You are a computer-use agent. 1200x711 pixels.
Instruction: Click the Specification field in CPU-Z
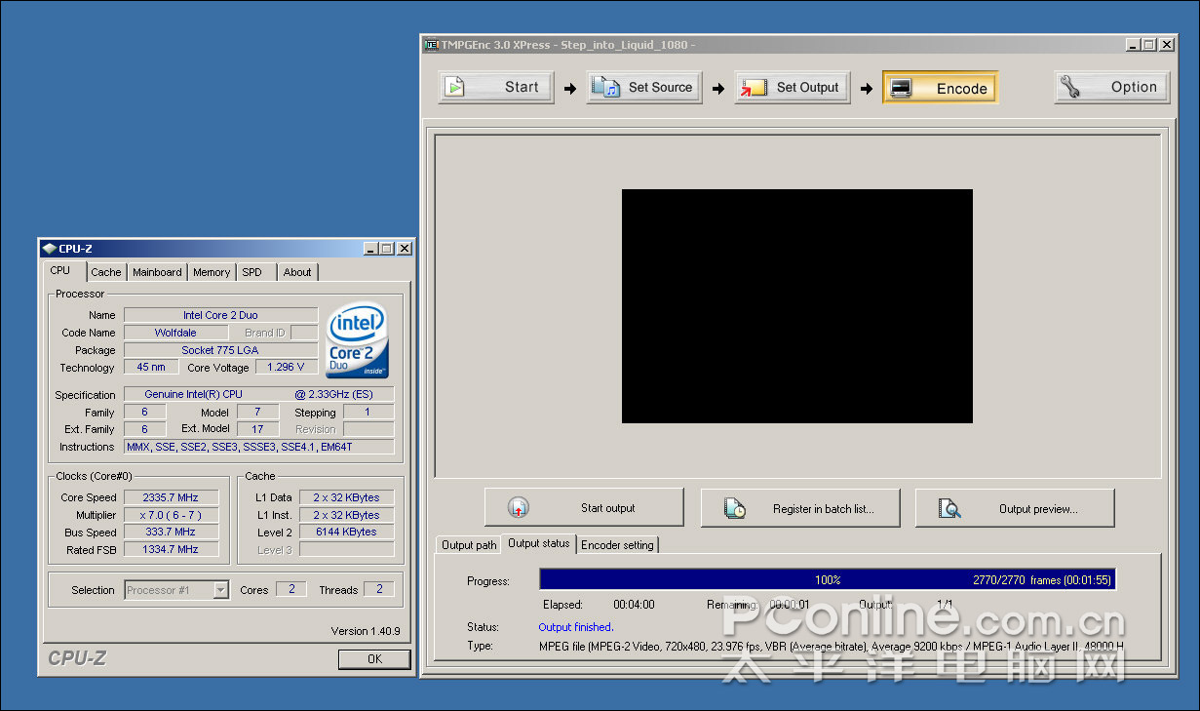coord(259,395)
